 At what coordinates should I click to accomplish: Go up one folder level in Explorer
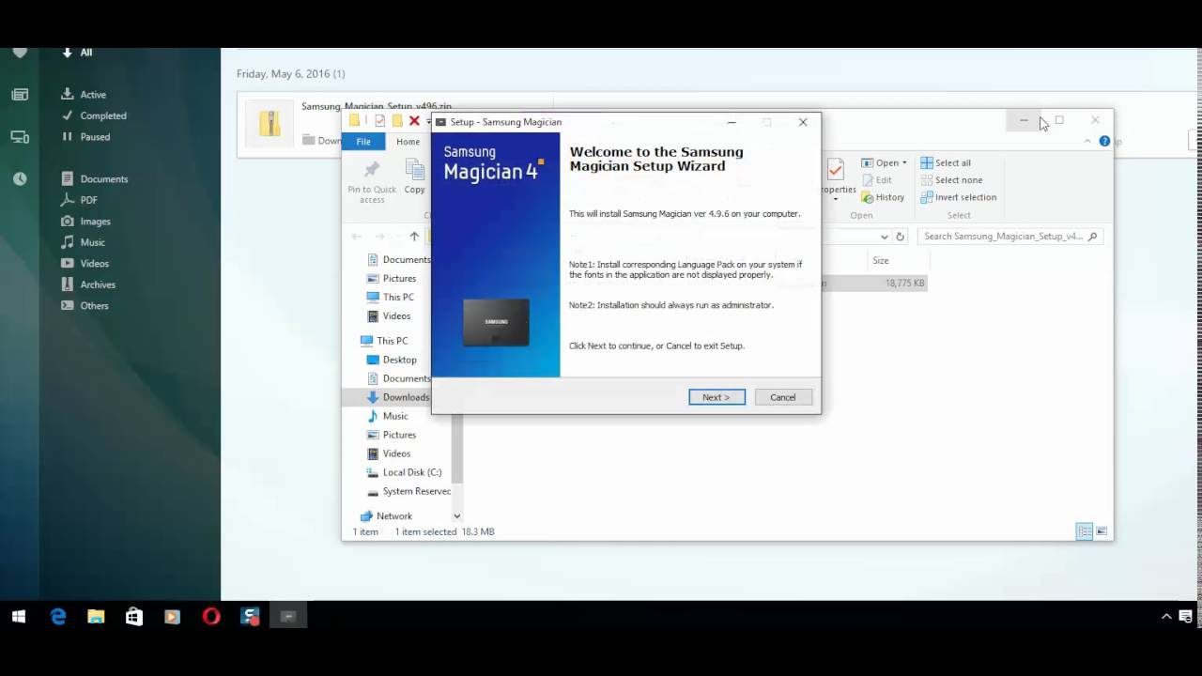pos(414,237)
